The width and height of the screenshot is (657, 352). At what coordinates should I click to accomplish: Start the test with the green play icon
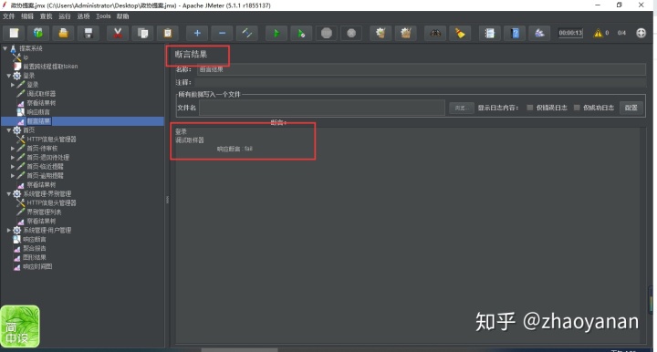[276, 33]
